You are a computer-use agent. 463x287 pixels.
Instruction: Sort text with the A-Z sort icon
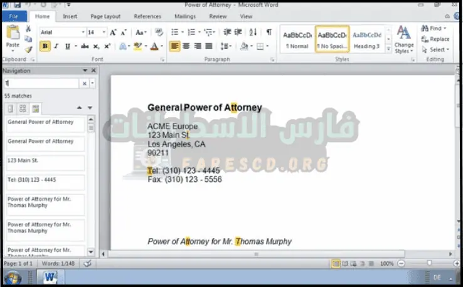[253, 32]
